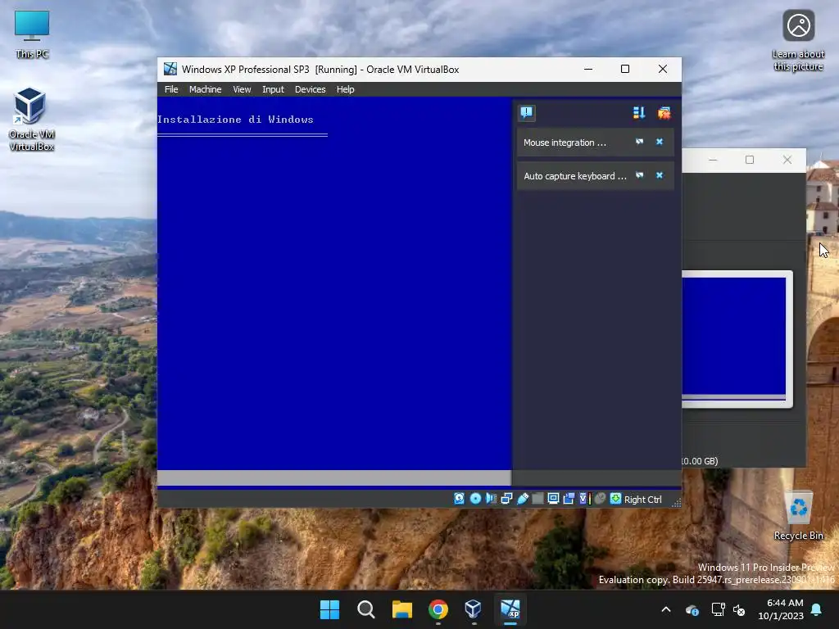Click the network adapters status icon
Viewport: 839px width, 629px height.
click(x=506, y=499)
